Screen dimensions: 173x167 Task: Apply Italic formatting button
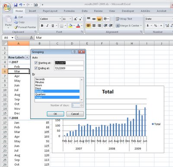point(47,25)
